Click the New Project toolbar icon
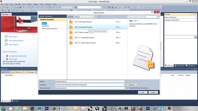This screenshot has width=198, height=111. click(3, 7)
